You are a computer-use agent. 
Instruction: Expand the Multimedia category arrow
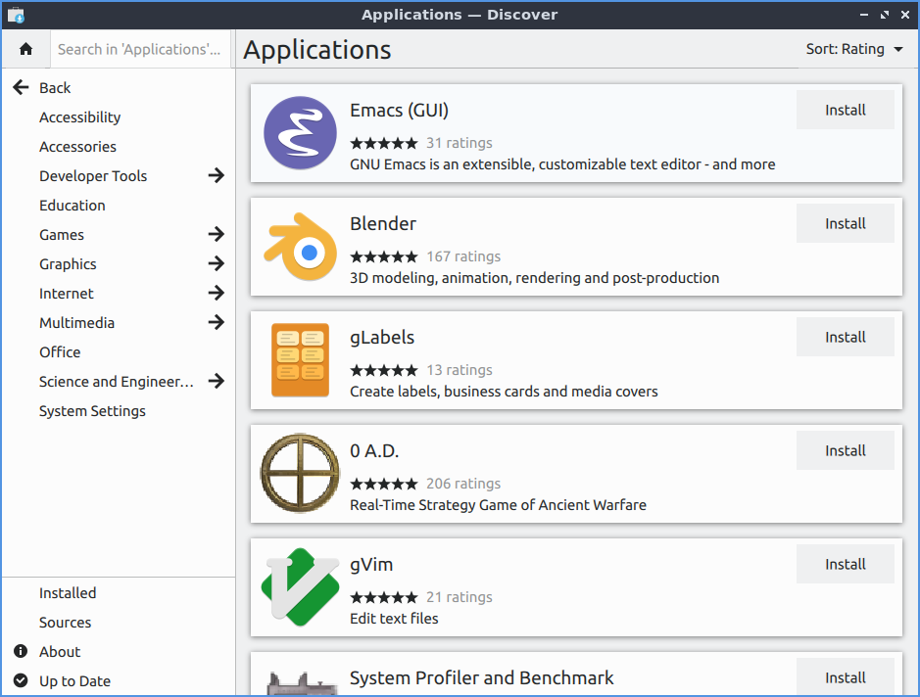(x=217, y=323)
